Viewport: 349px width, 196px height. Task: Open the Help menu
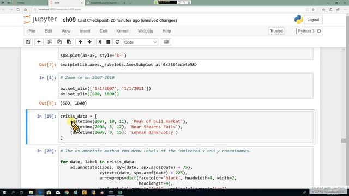pyautogui.click(x=166, y=31)
